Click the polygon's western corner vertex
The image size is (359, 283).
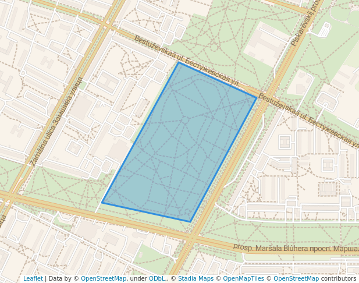(x=102, y=203)
